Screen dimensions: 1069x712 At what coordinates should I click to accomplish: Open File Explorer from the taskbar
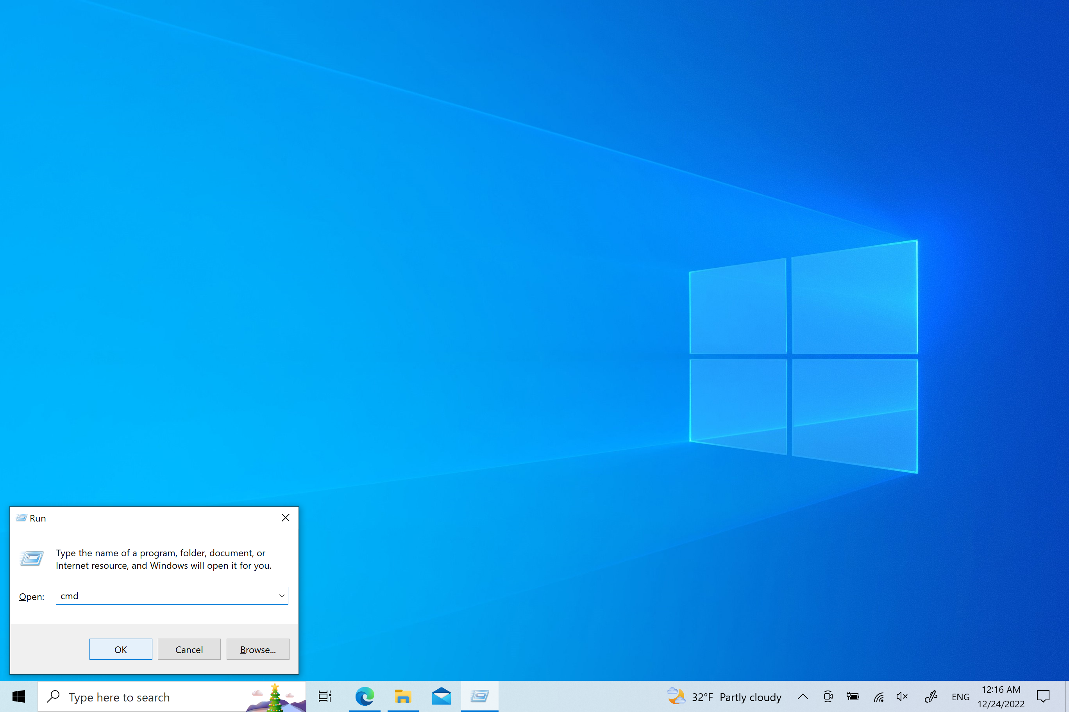pyautogui.click(x=403, y=696)
